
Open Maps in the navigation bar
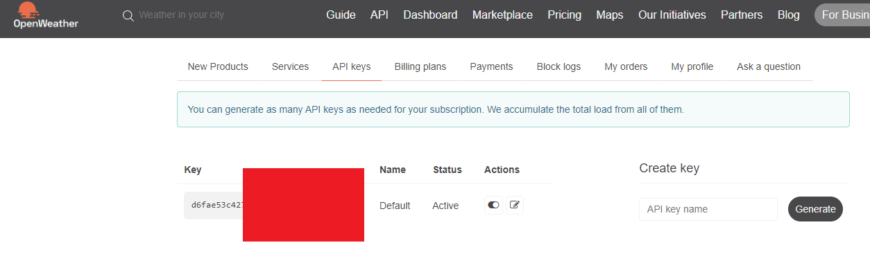[x=610, y=15]
